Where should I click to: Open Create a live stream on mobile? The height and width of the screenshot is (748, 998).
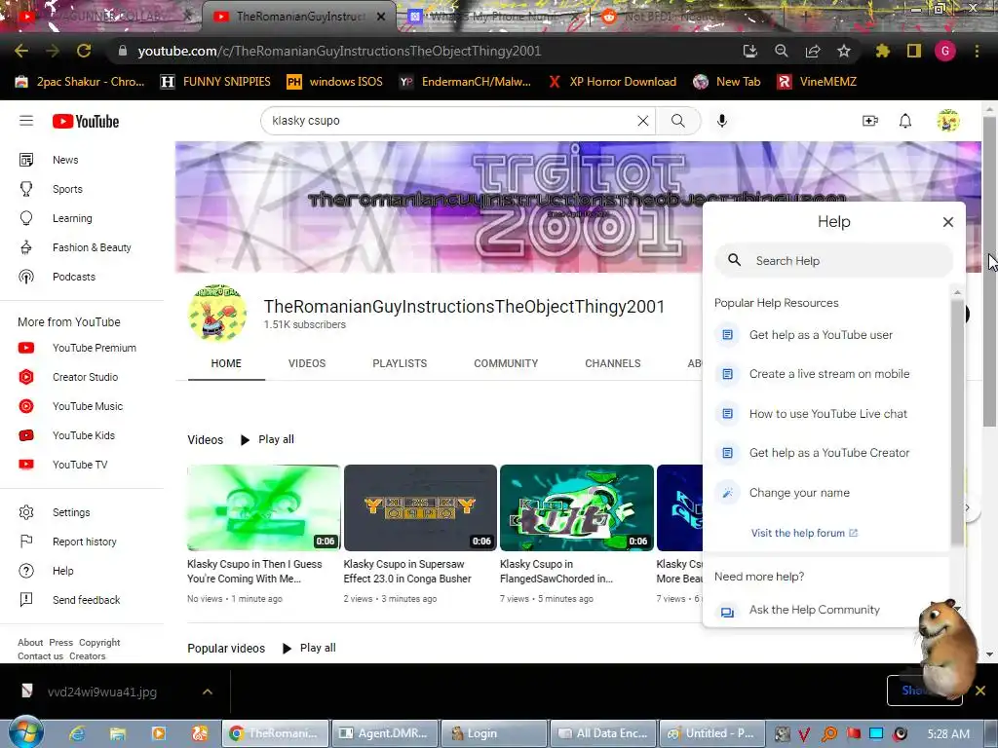(x=827, y=374)
